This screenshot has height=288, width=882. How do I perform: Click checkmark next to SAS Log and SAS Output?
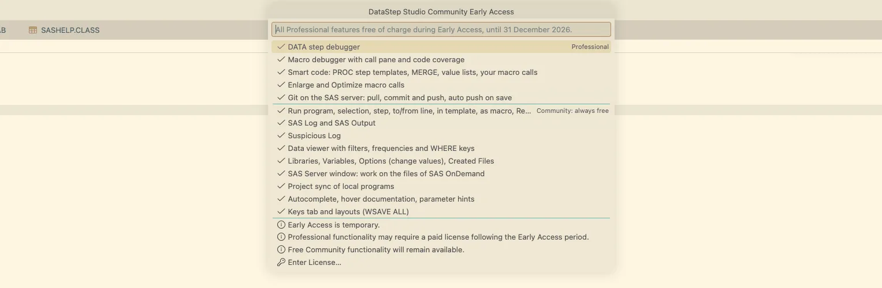281,123
